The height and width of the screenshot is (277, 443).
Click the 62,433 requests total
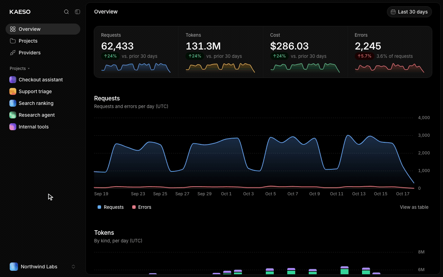point(117,46)
